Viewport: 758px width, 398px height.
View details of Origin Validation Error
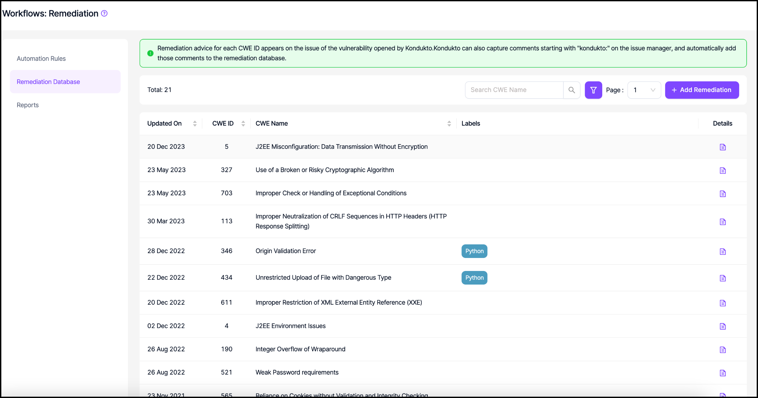coord(722,252)
